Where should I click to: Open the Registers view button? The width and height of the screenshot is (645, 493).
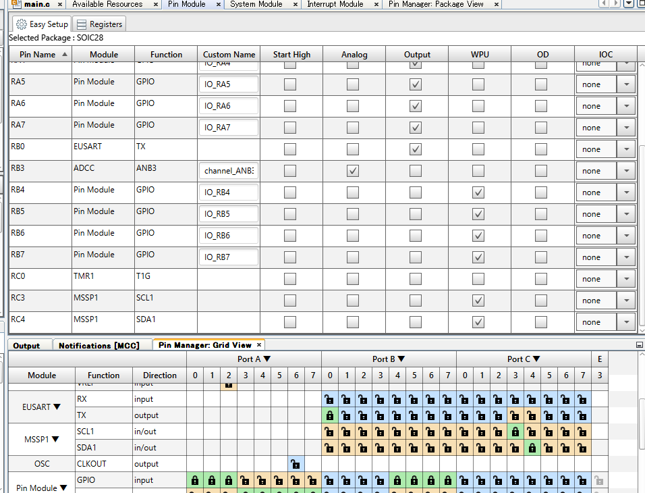(99, 24)
